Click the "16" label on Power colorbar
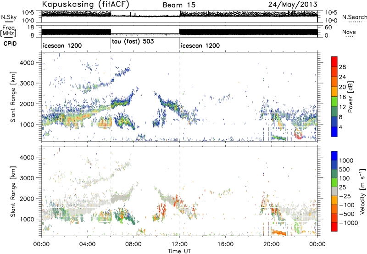The height and width of the screenshot is (254, 367). 342,97
